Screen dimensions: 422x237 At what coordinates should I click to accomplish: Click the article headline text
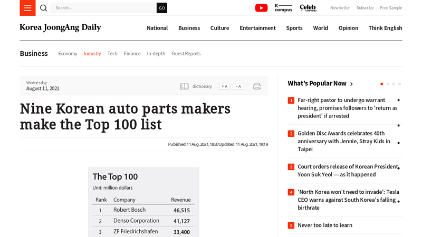coord(125,116)
